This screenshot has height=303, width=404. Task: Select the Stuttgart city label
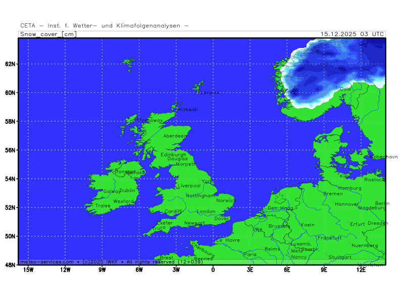[340, 257]
